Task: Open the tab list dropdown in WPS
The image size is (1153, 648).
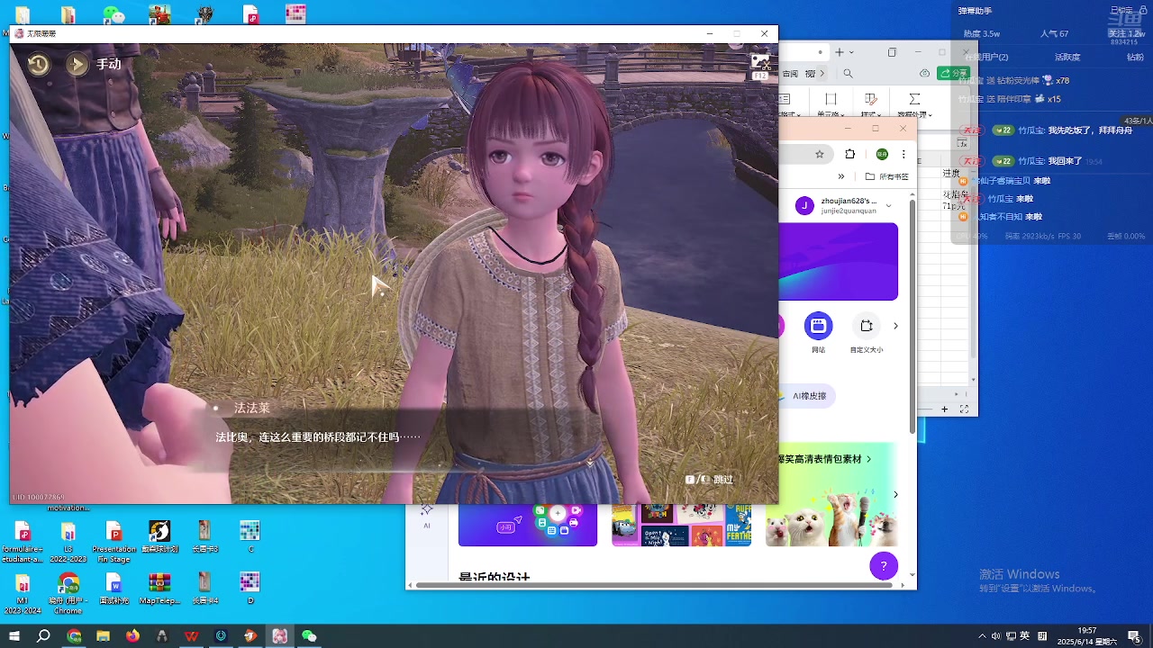Action: point(853,52)
